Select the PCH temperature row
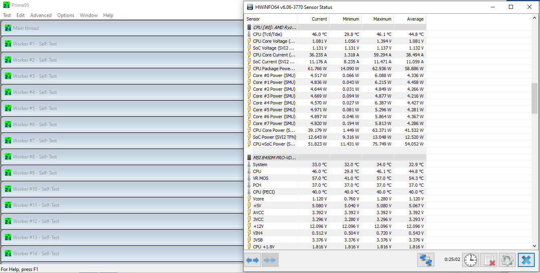Image resolution: width=540 pixels, height=273 pixels. pyautogui.click(x=335, y=185)
